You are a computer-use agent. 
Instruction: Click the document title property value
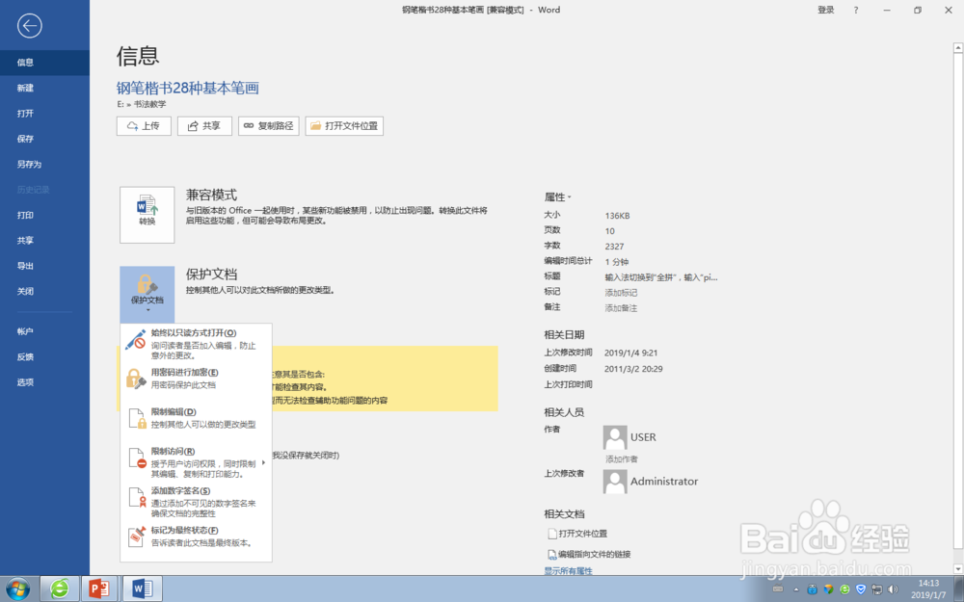(x=661, y=277)
